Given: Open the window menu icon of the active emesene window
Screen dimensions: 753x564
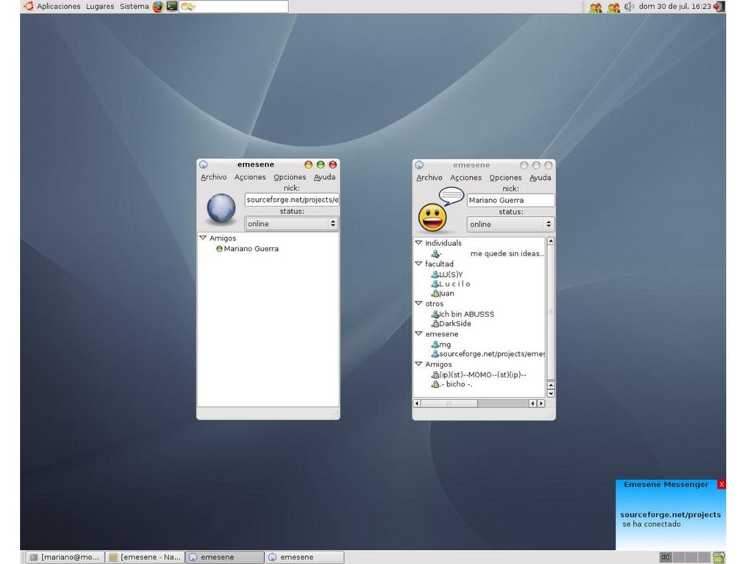Looking at the screenshot, I should coord(204,164).
